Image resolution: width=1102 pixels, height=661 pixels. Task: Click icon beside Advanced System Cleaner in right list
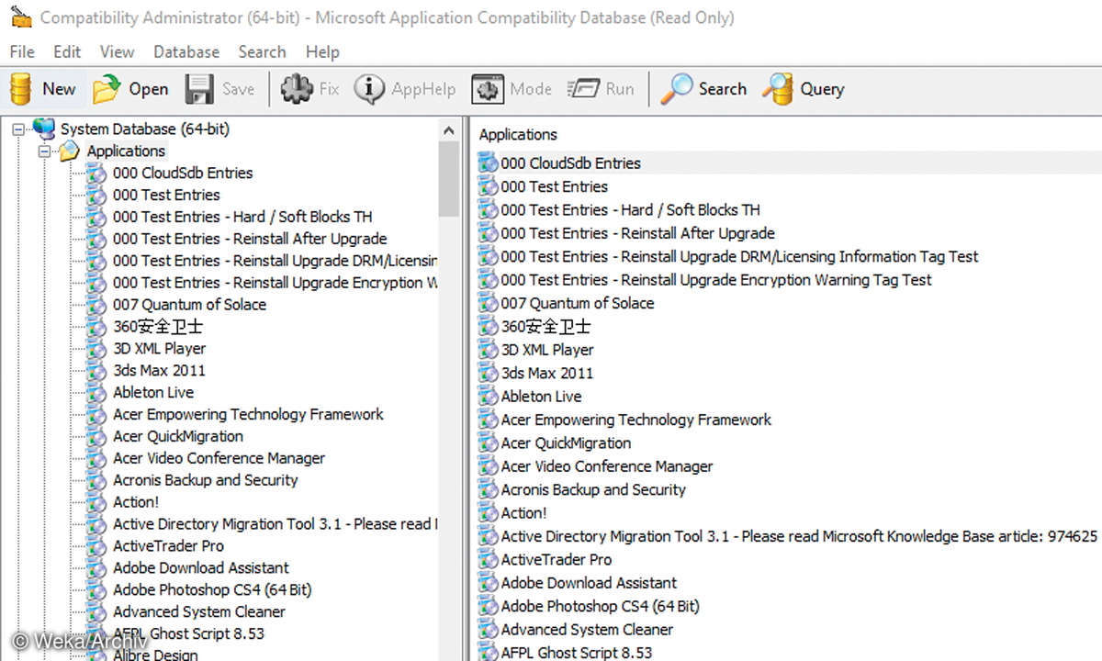pos(488,630)
